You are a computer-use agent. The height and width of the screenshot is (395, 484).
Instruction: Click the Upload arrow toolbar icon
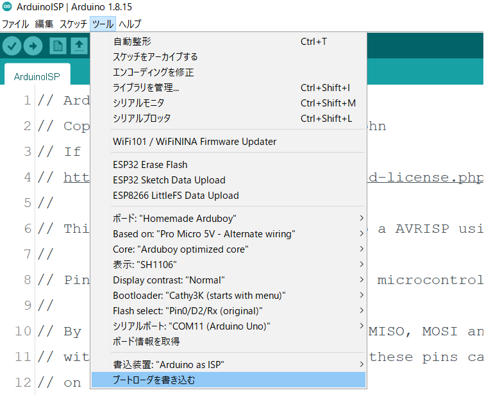33,46
